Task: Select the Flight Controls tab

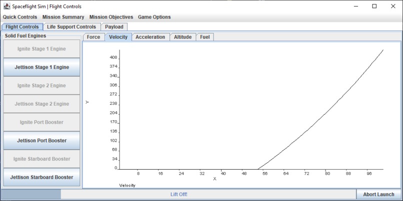Action: [x=22, y=27]
